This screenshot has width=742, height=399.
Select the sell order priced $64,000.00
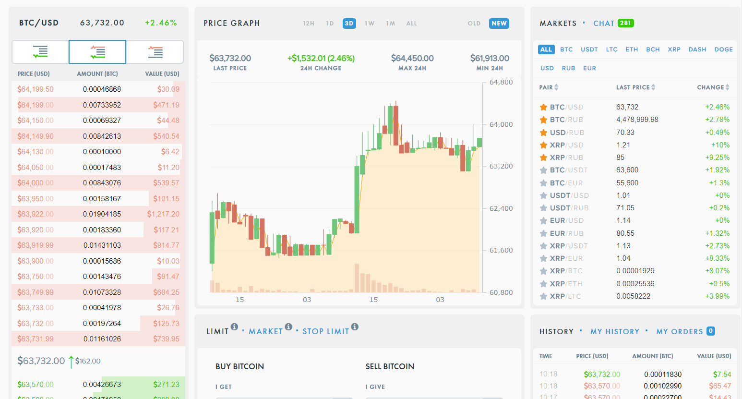98,183
